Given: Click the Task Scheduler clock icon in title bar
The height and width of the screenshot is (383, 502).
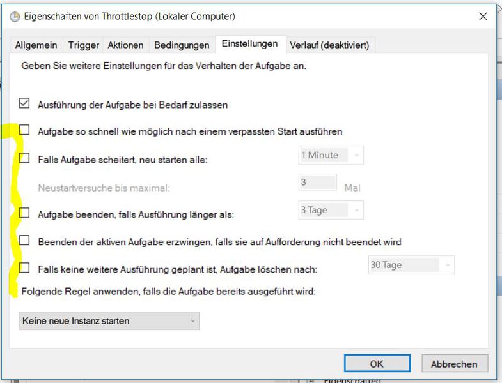Looking at the screenshot, I should [15, 17].
